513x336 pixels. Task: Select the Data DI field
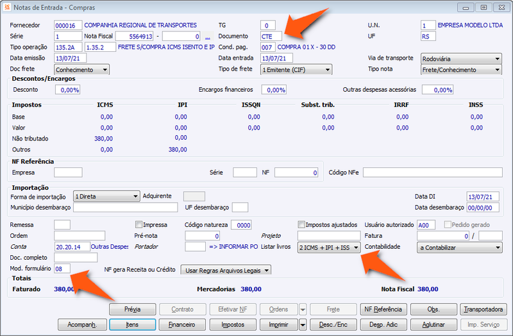[483, 197]
